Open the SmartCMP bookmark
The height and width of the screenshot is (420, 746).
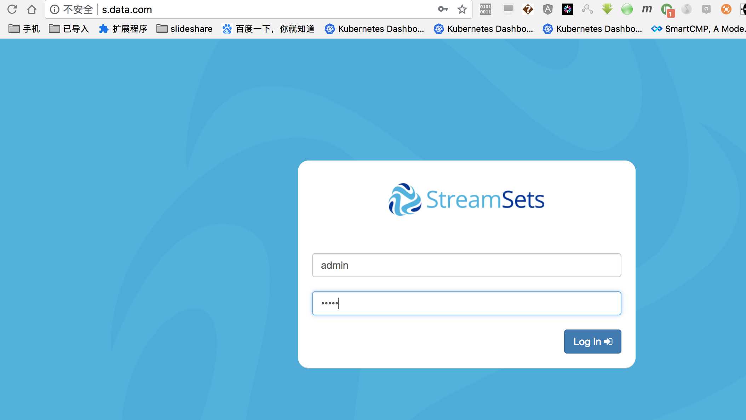click(699, 29)
